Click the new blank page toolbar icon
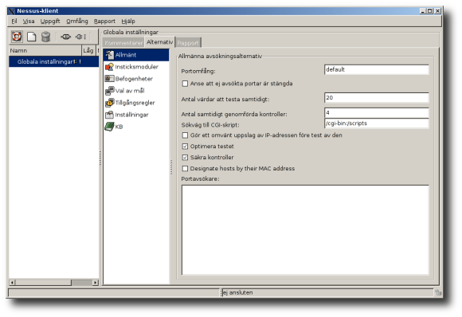Image resolution: width=462 pixels, height=317 pixels. tap(31, 37)
